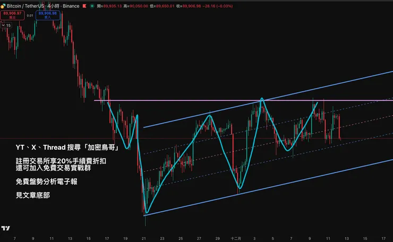Click date 21 on the time axis
Viewport: 393px width, 242px height.
tap(143, 238)
